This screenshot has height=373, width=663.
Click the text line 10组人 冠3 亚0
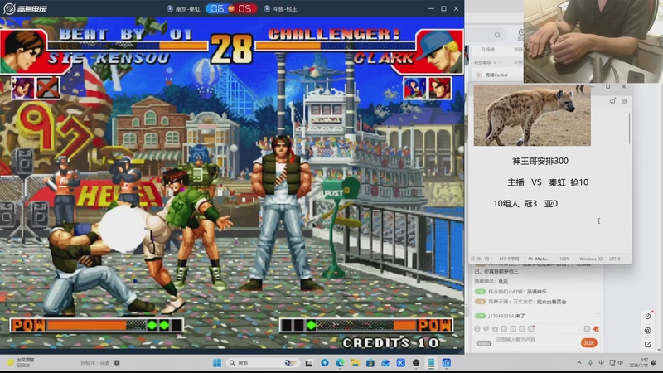pos(525,203)
